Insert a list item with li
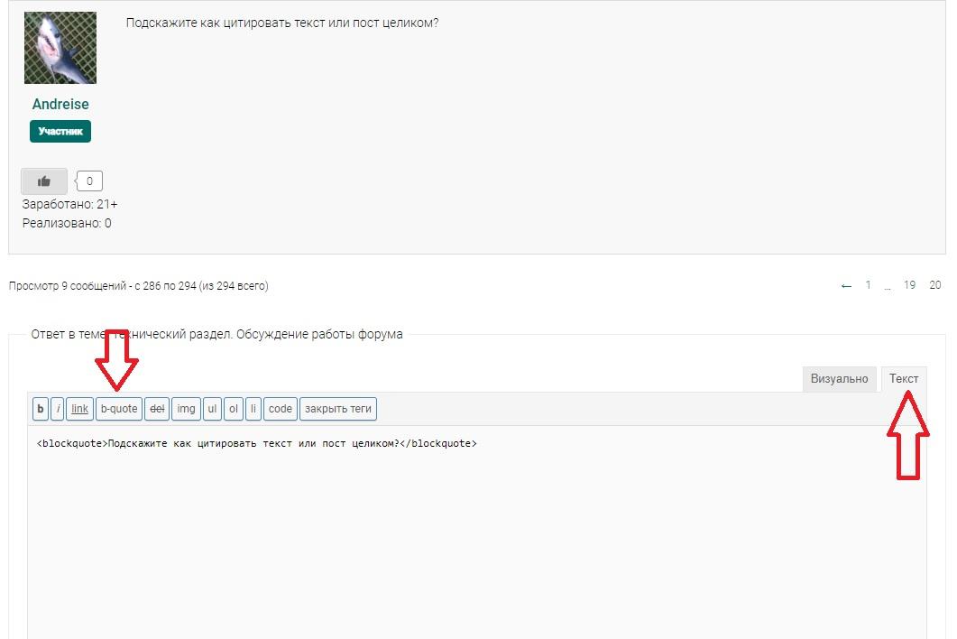The height and width of the screenshot is (639, 957). click(x=253, y=409)
